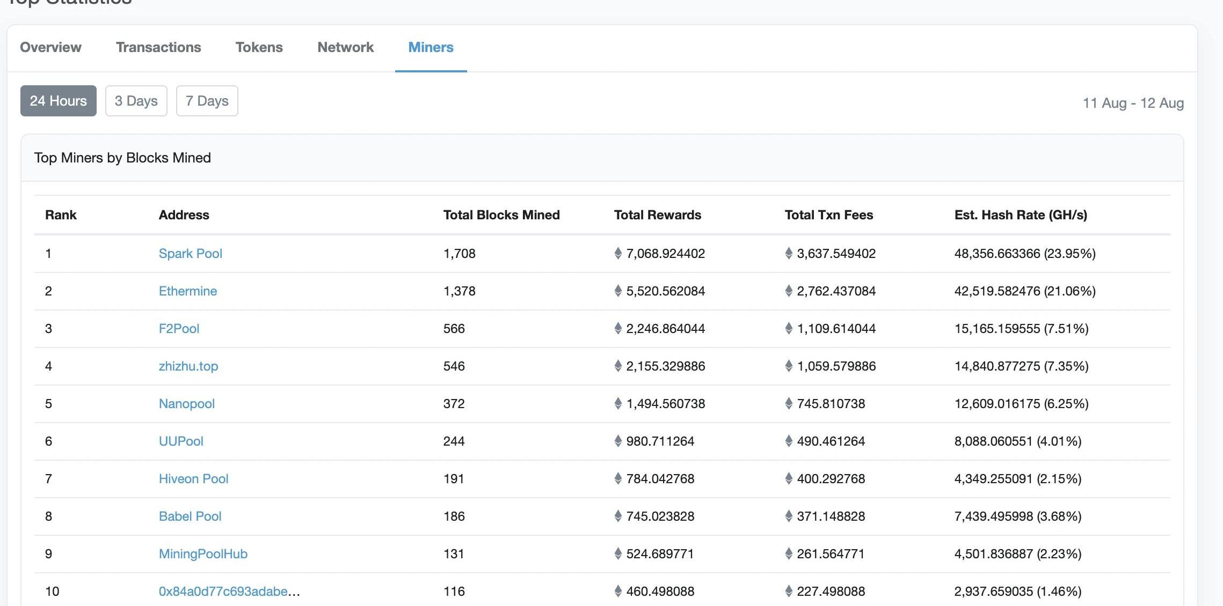Click the 8,088.060551 (4.01%) hash rate
Screen dimensions: 1223x606
[x=1018, y=441]
